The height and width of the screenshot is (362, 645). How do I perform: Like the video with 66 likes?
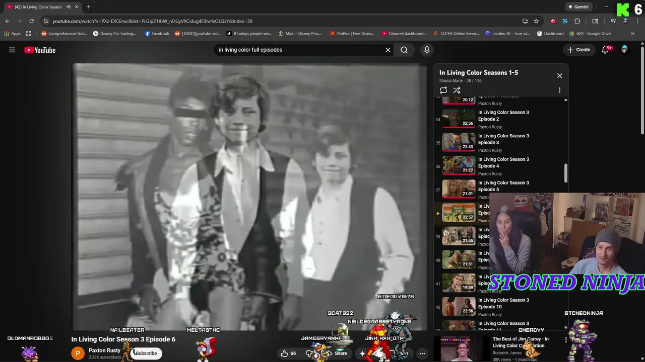point(288,353)
